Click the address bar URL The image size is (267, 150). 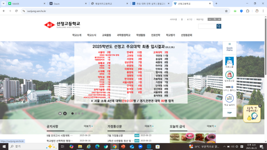click(x=37, y=11)
